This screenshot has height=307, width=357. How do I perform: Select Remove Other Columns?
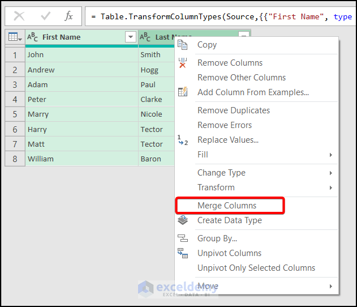click(257, 78)
